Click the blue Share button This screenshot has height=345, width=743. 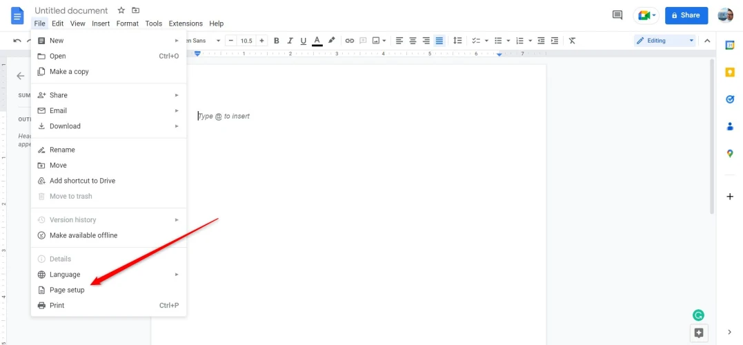tap(686, 15)
